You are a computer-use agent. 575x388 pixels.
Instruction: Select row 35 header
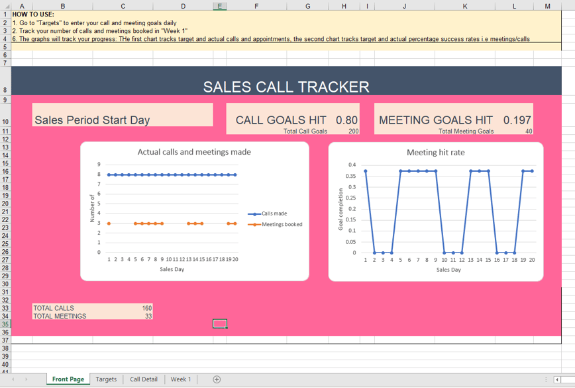5,324
